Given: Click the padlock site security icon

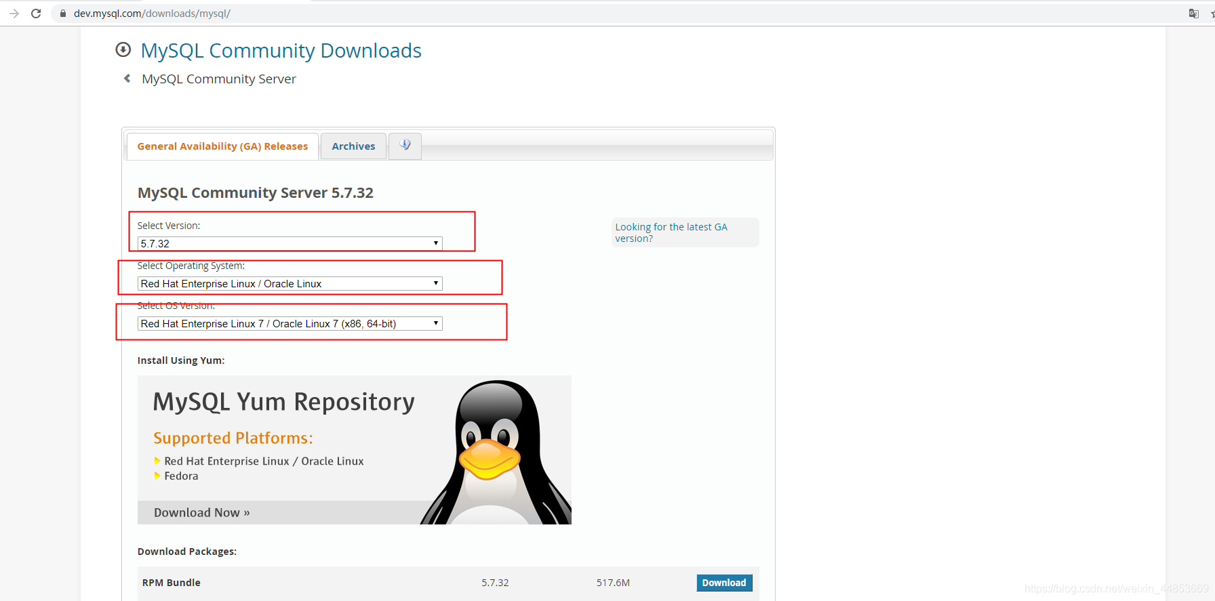Looking at the screenshot, I should pos(63,14).
